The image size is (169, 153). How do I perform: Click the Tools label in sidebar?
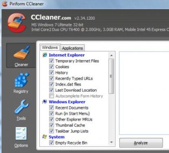click(21, 118)
